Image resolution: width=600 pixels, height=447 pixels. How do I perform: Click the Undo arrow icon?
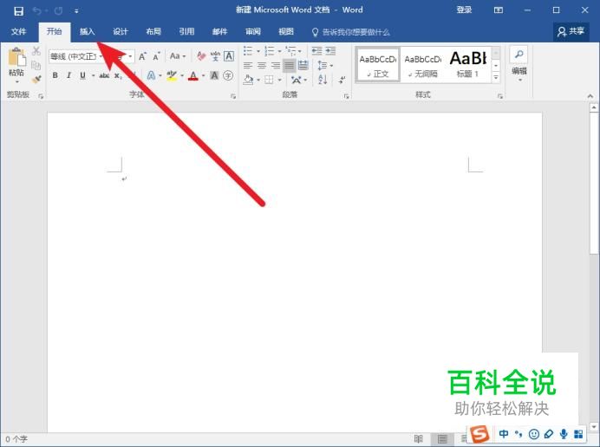[37, 10]
